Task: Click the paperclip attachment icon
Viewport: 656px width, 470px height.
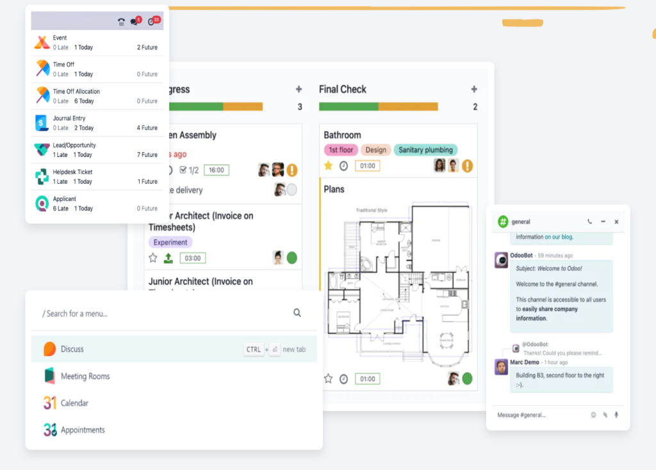Action: point(605,415)
